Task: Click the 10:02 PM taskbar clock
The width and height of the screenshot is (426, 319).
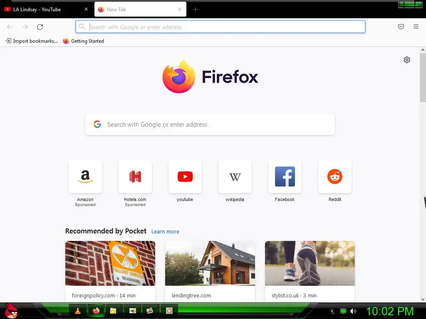Action: pos(390,311)
